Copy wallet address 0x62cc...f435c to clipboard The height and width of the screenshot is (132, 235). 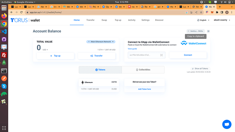pyautogui.click(x=195, y=31)
